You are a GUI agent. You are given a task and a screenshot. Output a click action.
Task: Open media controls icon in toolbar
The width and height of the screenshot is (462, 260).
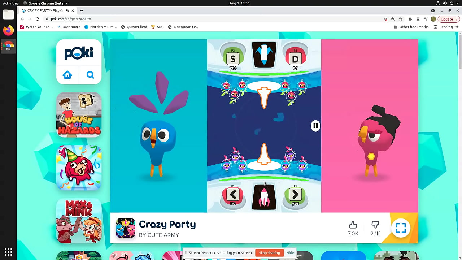(x=426, y=19)
